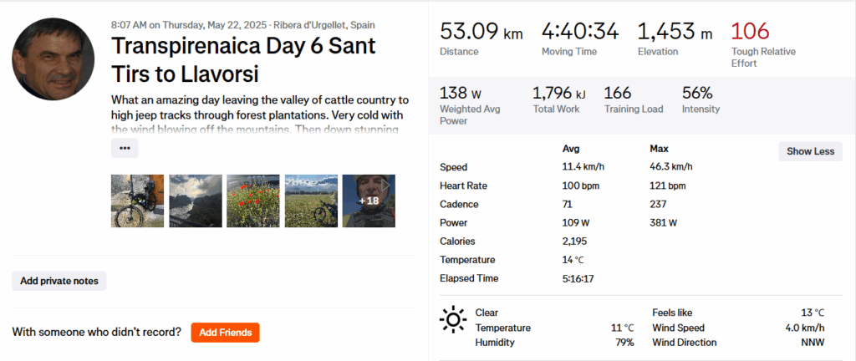Click the 166 Training Load stat
Screen dimensions: 856x361
[x=634, y=99]
